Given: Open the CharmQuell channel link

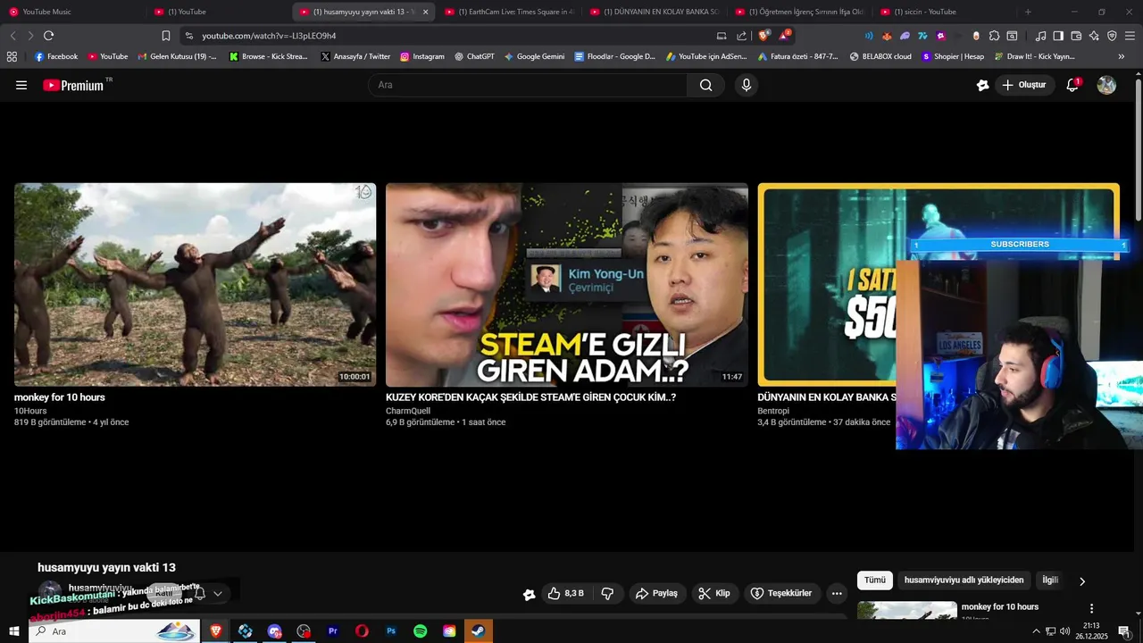Looking at the screenshot, I should coord(408,411).
